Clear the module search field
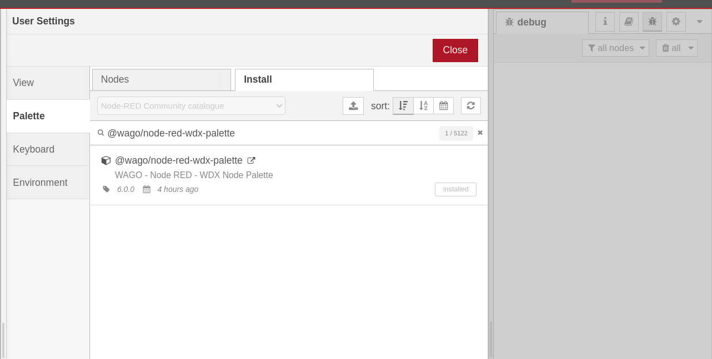 [x=480, y=133]
